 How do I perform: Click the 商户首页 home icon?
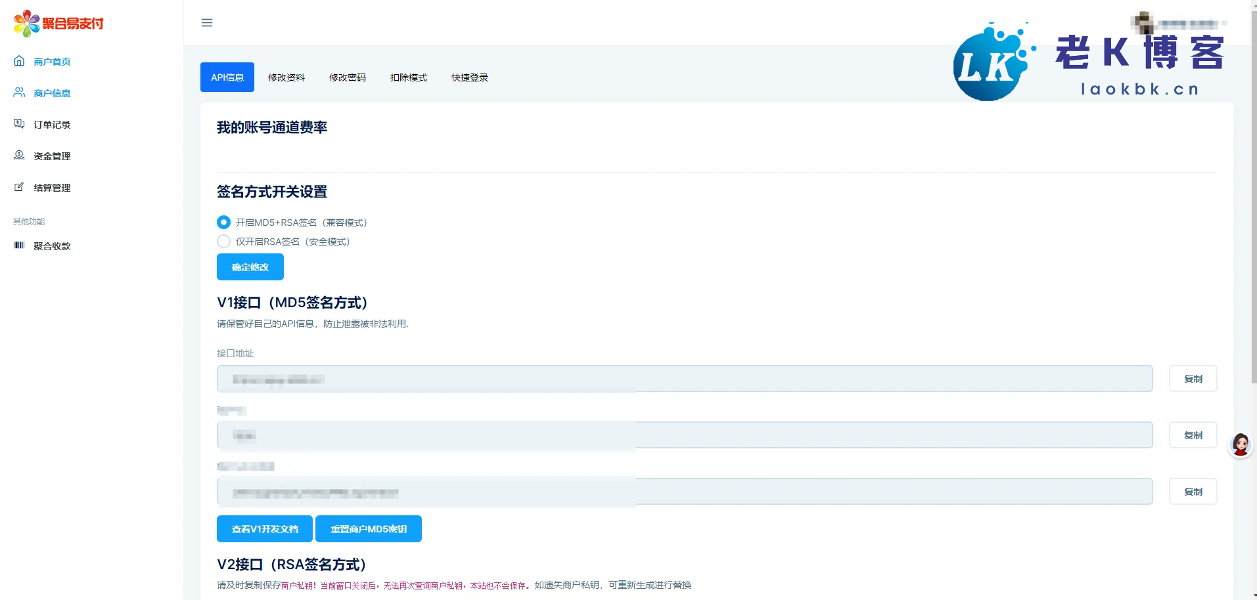coord(19,61)
